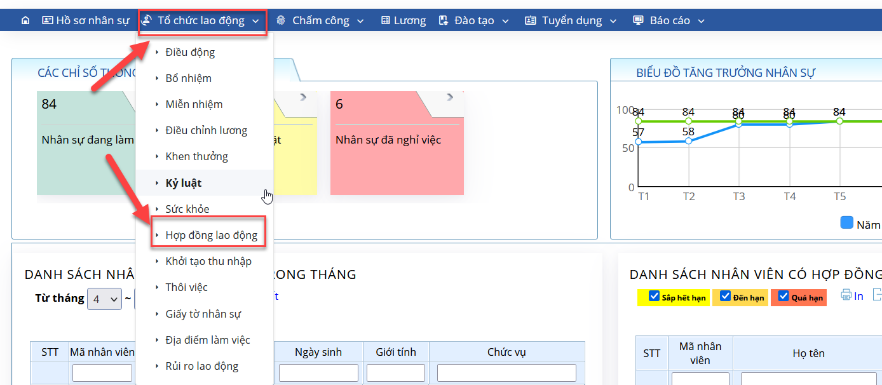The width and height of the screenshot is (882, 385).
Task: Open Điều chỉnh lương menu entry
Action: pyautogui.click(x=205, y=130)
